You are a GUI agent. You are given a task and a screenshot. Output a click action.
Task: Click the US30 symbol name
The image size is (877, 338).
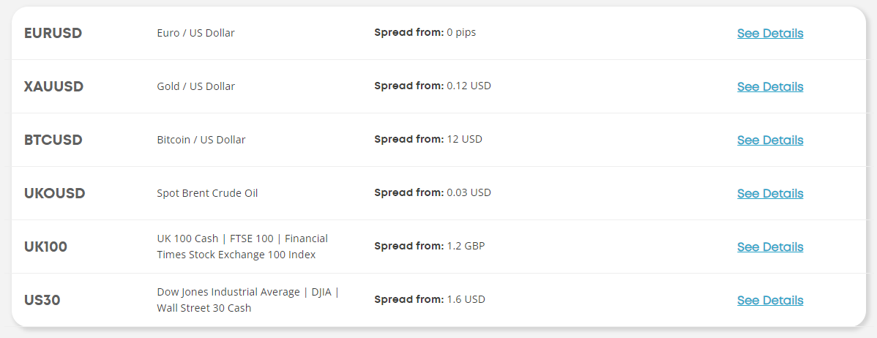pos(42,300)
